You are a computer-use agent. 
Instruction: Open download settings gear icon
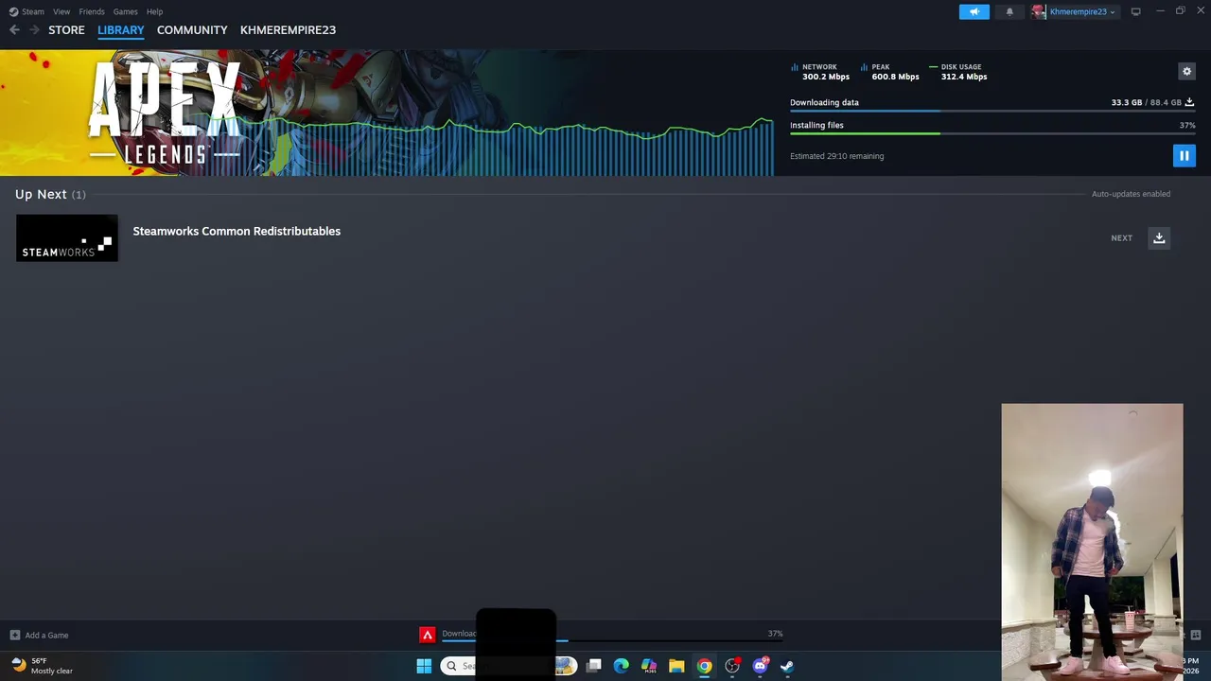click(x=1186, y=71)
